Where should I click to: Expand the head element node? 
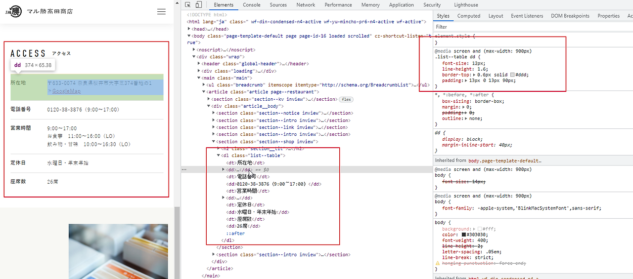click(x=189, y=29)
